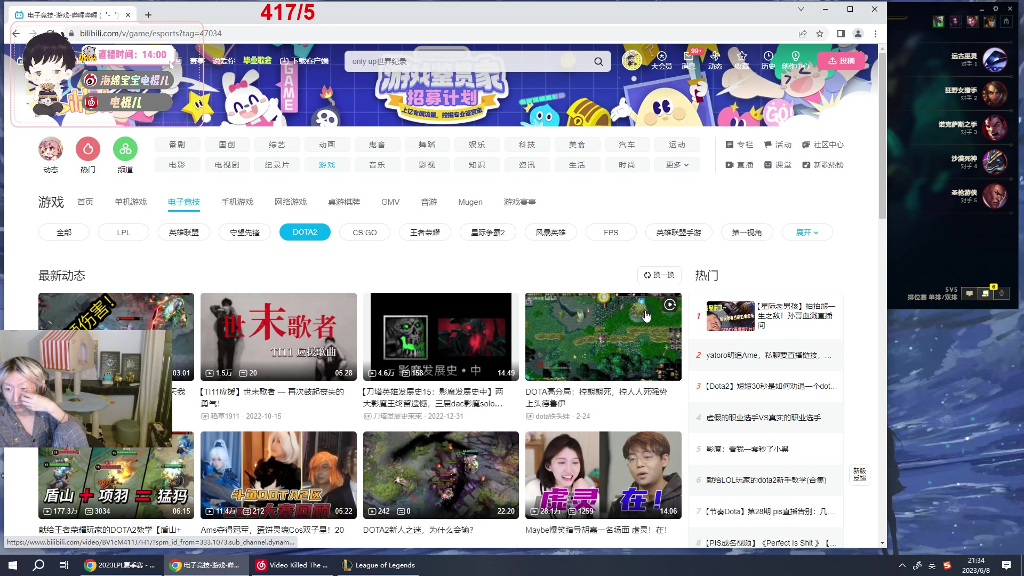This screenshot has width=1024, height=576.
Task: Switch to 游戏赛事 sub-tab
Action: point(520,202)
